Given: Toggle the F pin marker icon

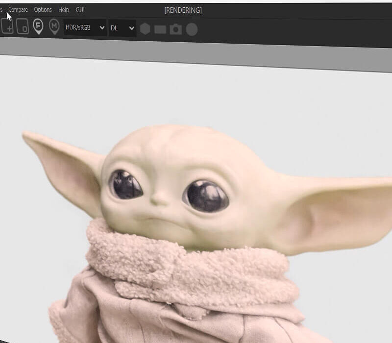Looking at the screenshot, I should 38,26.
